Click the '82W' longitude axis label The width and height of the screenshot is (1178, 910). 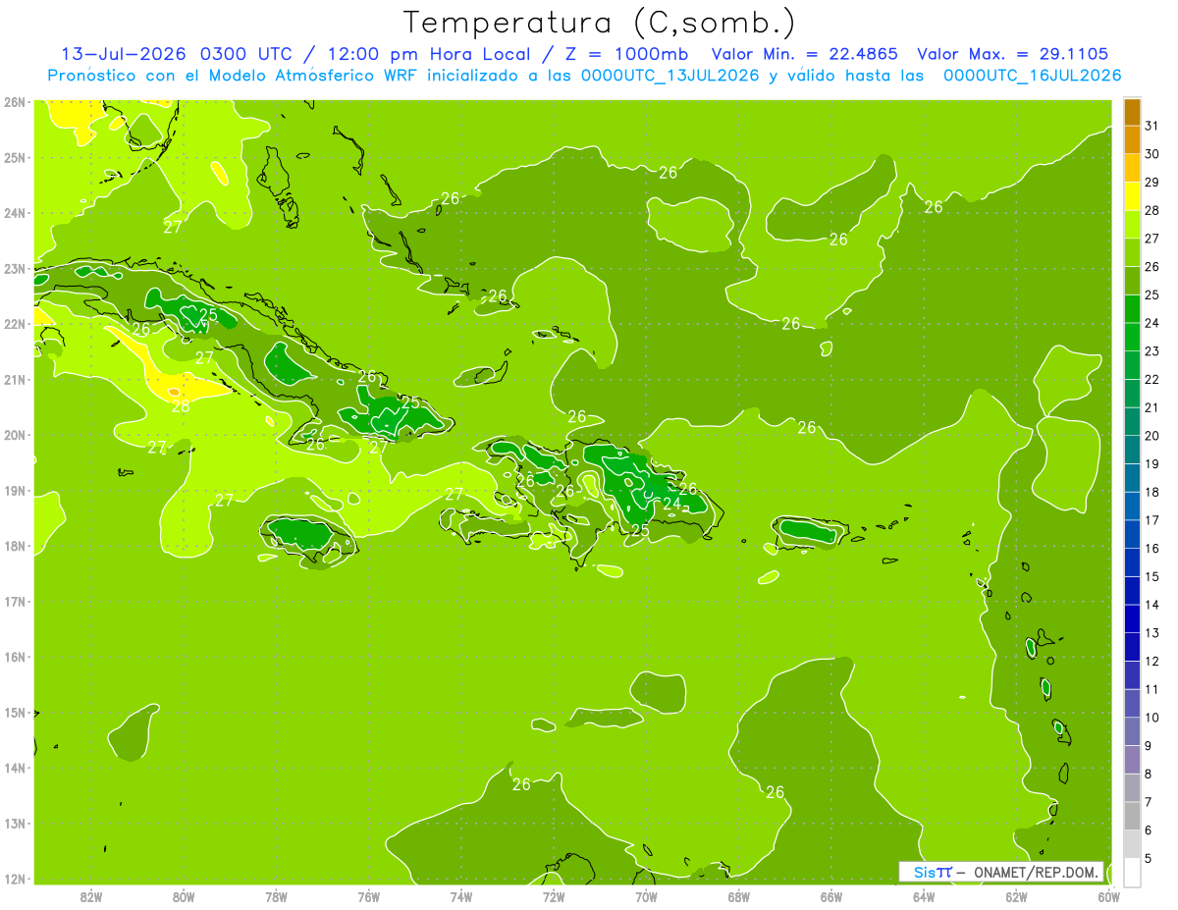point(91,895)
